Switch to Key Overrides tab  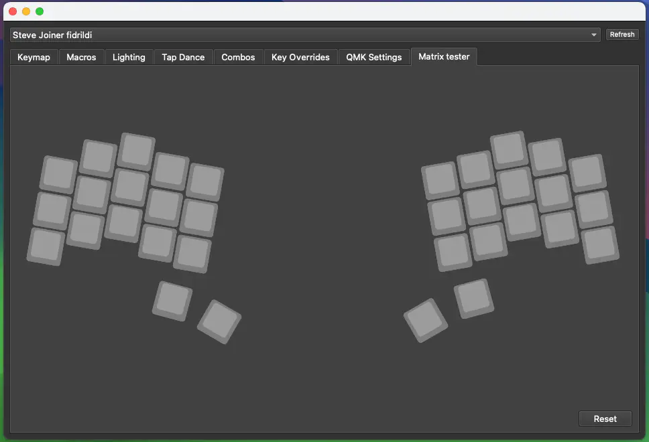pos(300,58)
